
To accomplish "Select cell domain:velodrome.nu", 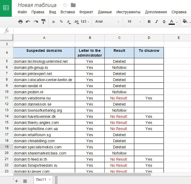I will click(x=44, y=98).
